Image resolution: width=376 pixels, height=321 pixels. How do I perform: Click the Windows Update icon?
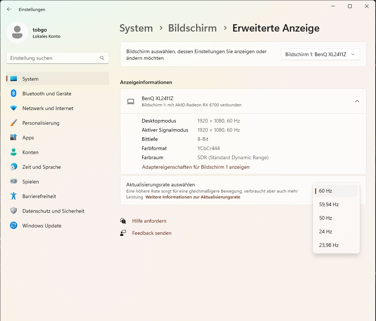[14, 226]
